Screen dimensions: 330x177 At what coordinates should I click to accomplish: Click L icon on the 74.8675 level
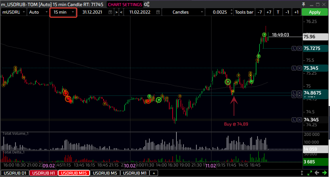(x=294, y=93)
